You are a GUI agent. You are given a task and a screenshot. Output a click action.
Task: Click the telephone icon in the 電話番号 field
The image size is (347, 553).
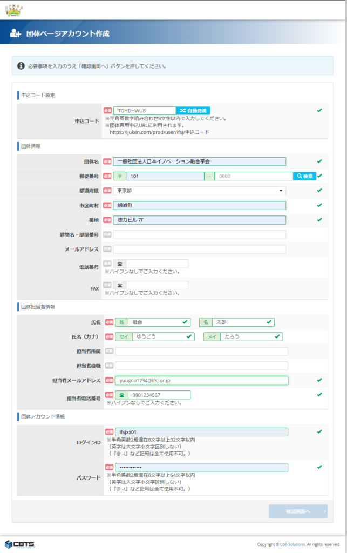(x=119, y=264)
